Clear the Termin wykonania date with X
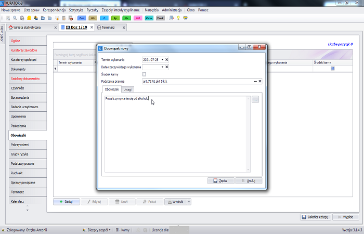 (166, 60)
